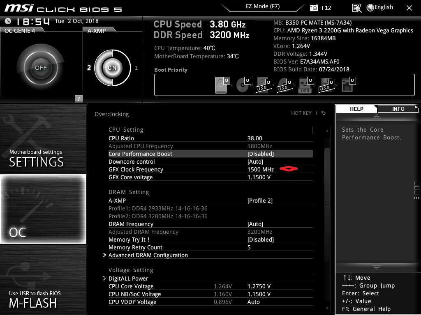The image size is (421, 315).
Task: Open the OC overclocking section
Action: pyautogui.click(x=43, y=209)
